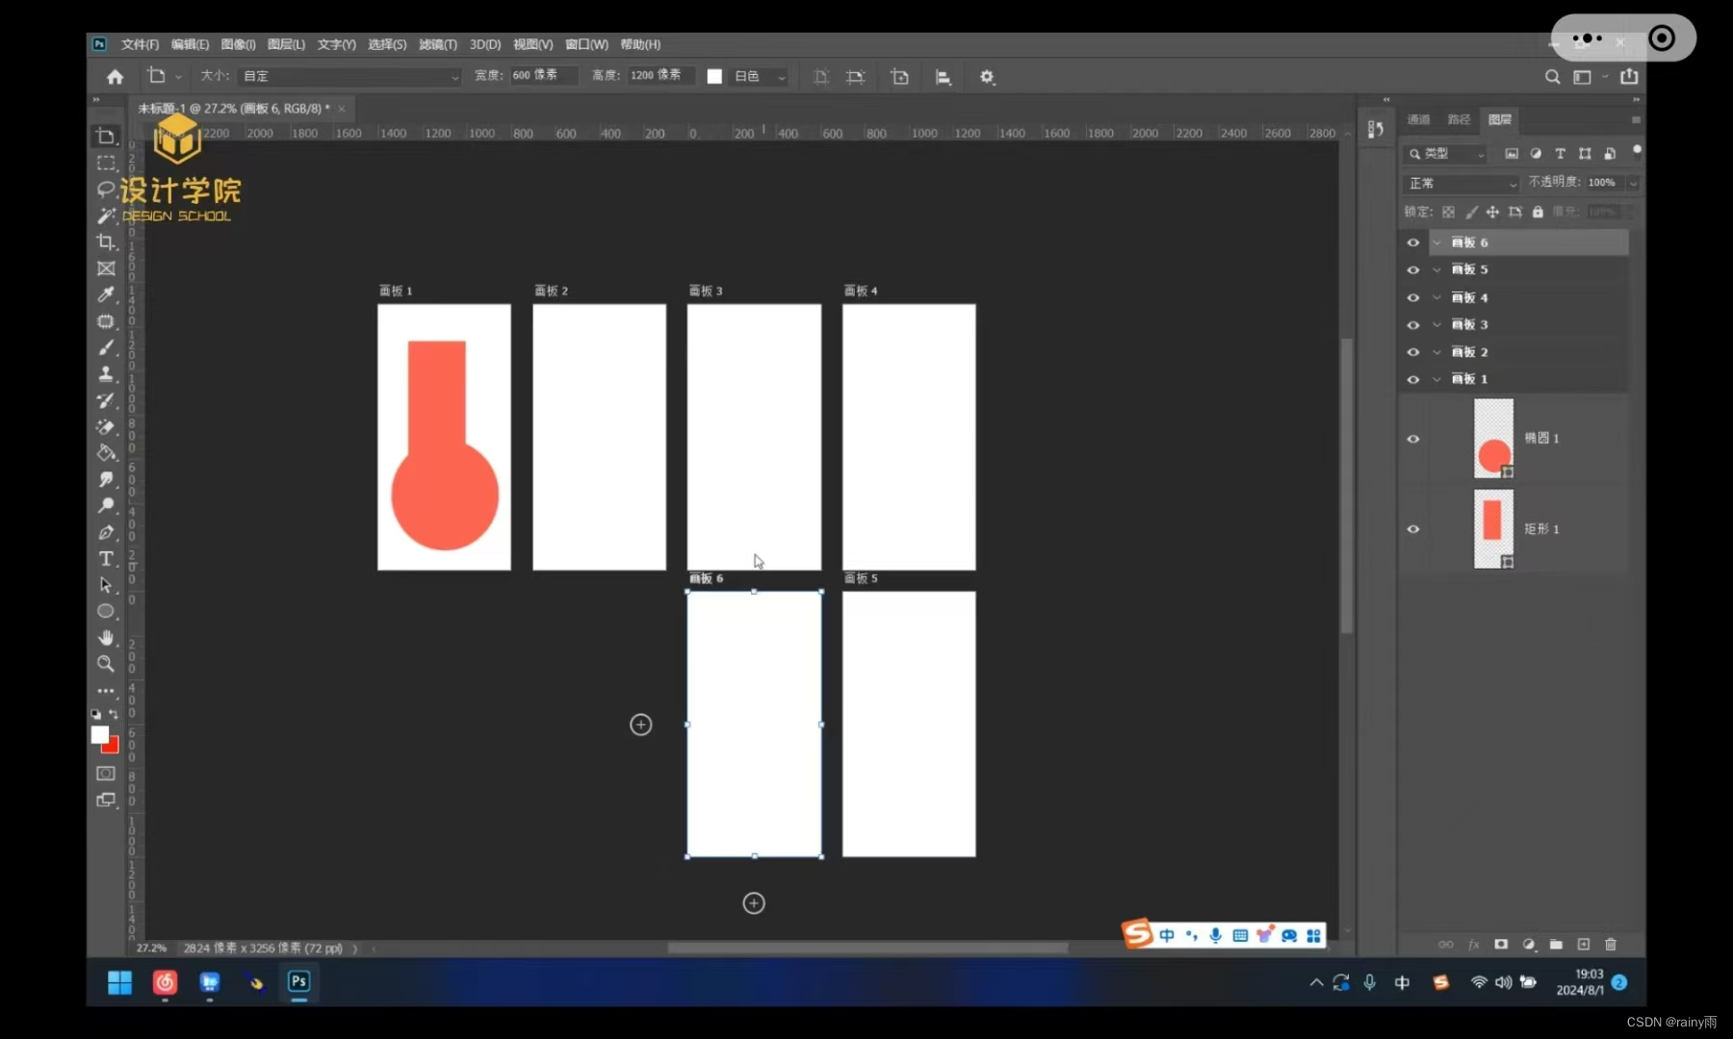Open the align and distribute options

coord(944,77)
